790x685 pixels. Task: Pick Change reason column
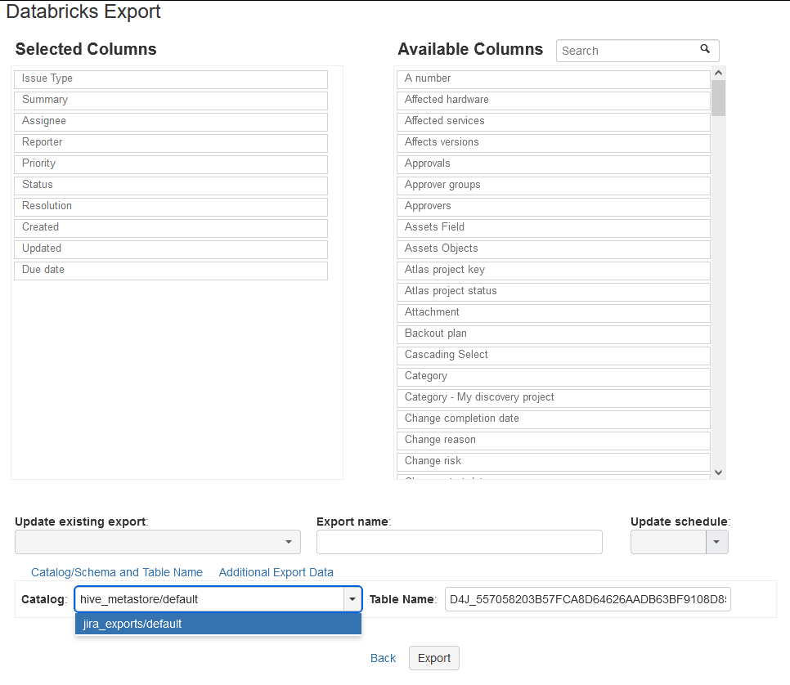coord(554,441)
